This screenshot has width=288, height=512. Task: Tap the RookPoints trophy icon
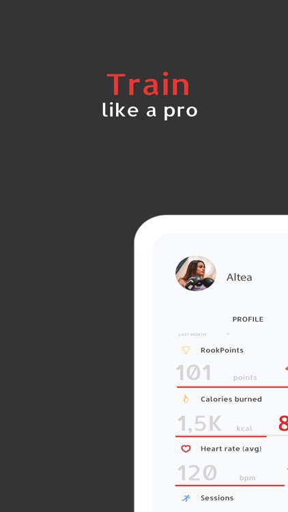tap(186, 350)
